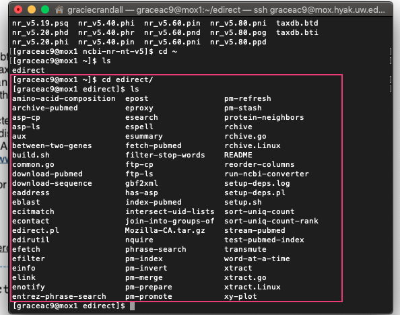
Task: Close the terminal window with red button
Action: click(x=18, y=9)
